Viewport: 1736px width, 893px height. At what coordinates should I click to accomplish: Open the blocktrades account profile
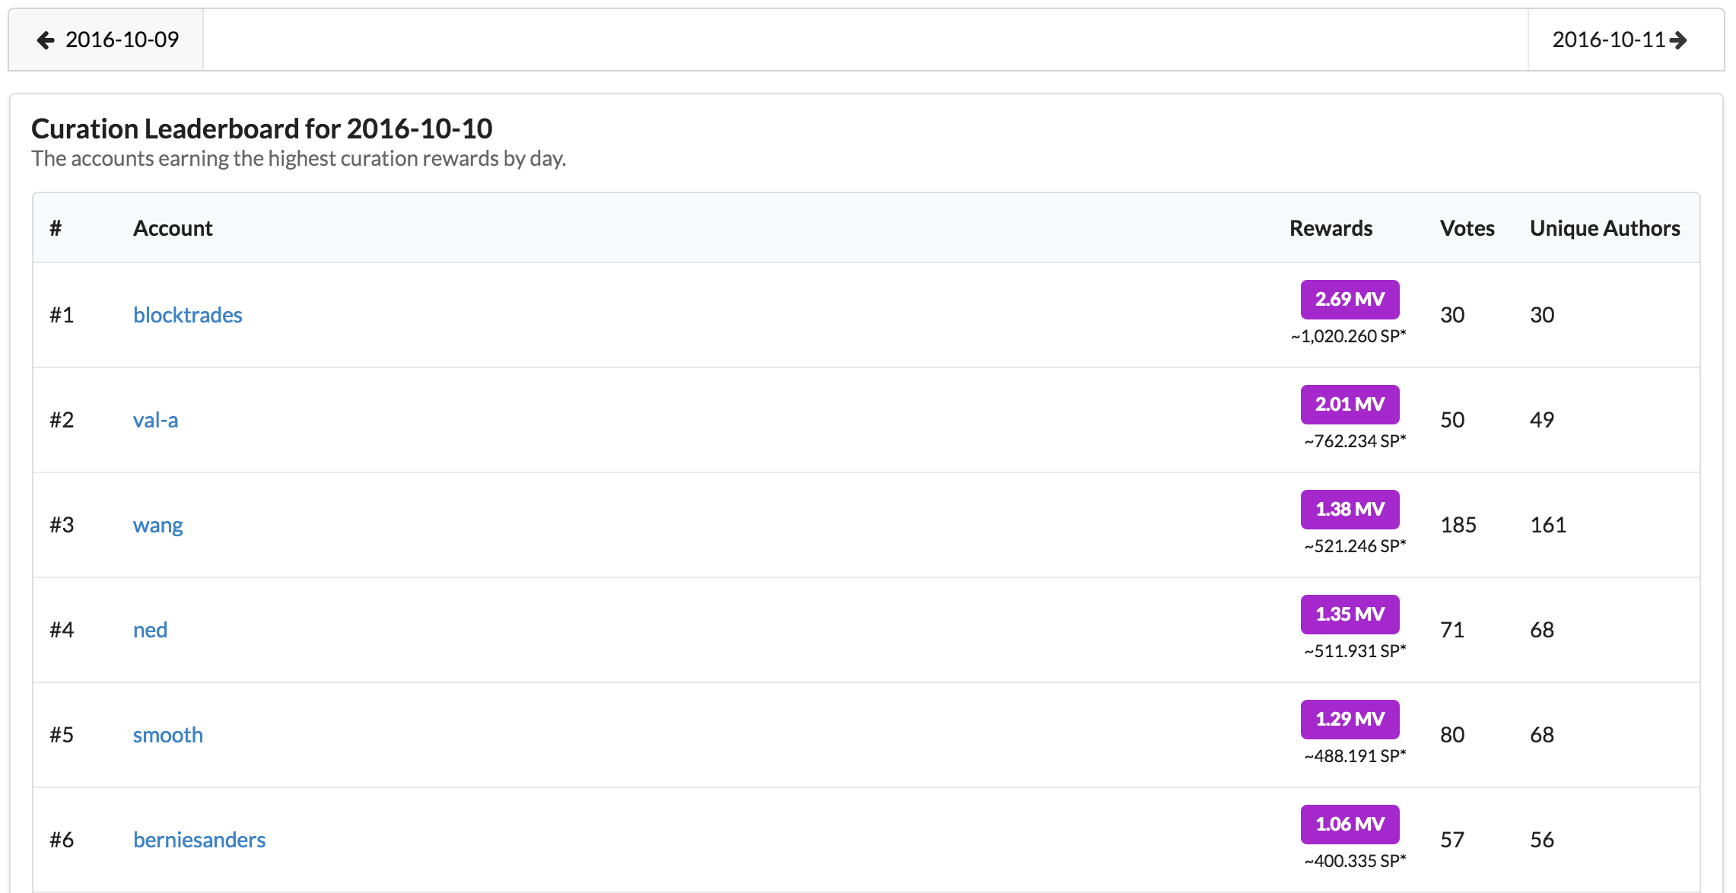coord(187,314)
